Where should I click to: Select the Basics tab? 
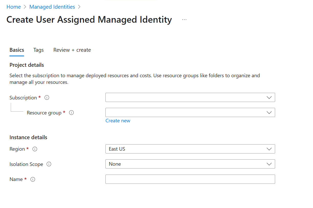tap(17, 50)
